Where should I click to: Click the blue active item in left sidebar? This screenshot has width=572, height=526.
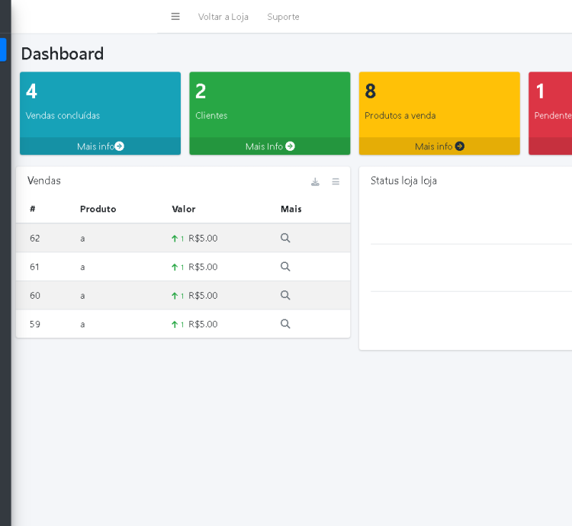[x=3, y=50]
